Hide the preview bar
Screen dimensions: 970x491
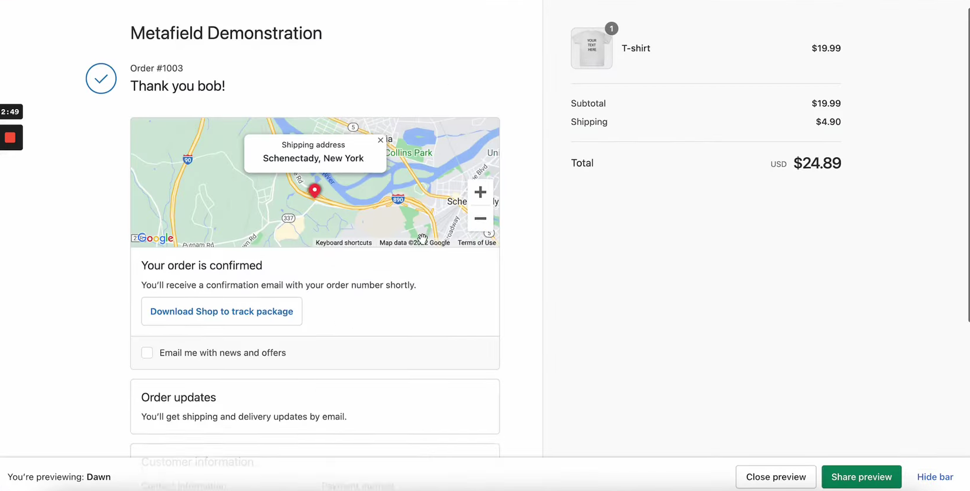935,477
